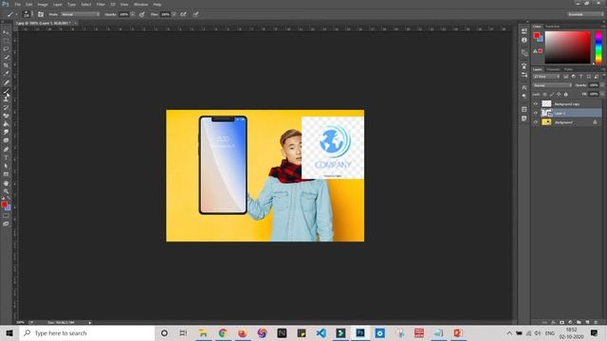607x341 pixels.
Task: Expand the layer Opacity dropdown arrow
Action: point(602,85)
